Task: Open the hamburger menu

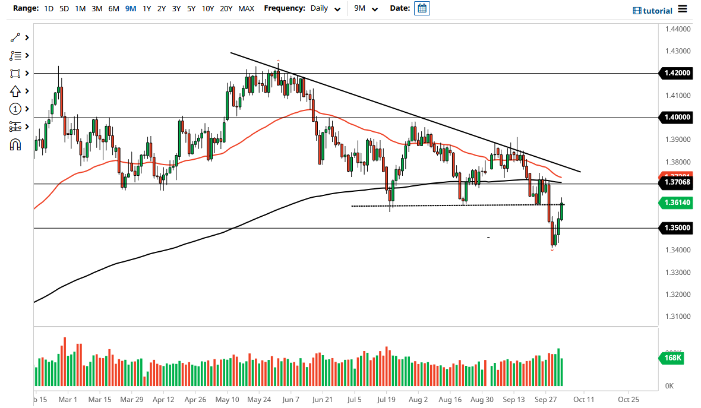Action: click(x=683, y=9)
